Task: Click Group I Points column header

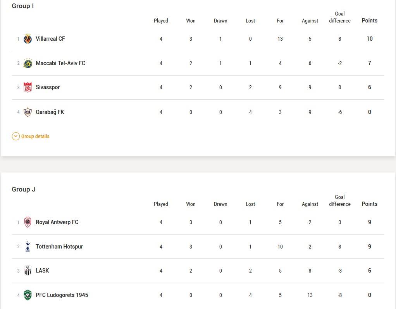Action: coord(370,21)
